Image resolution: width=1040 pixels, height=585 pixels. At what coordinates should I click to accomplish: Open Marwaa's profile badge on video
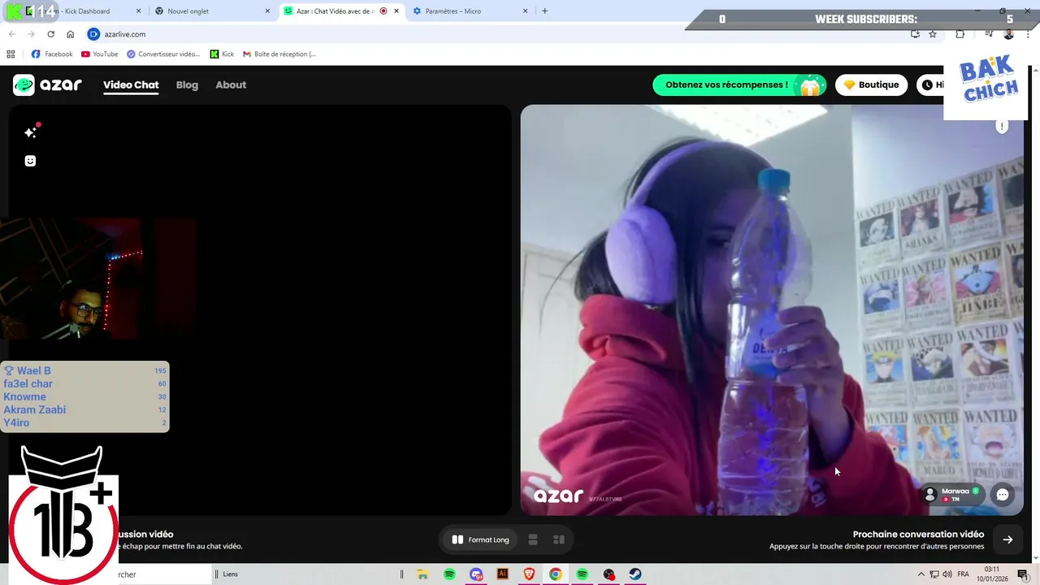pos(952,494)
